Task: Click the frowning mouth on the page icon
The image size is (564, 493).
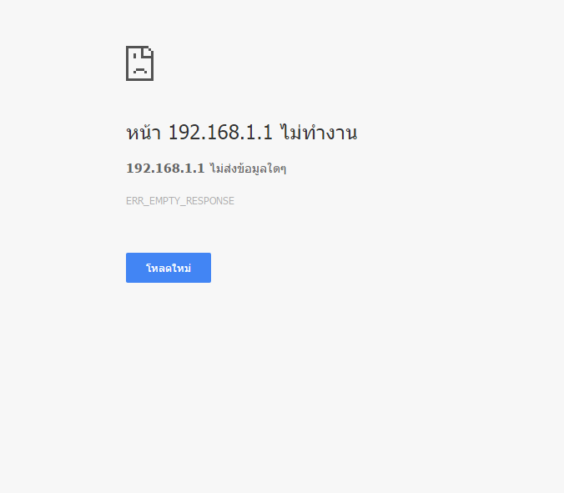Action: pos(140,70)
